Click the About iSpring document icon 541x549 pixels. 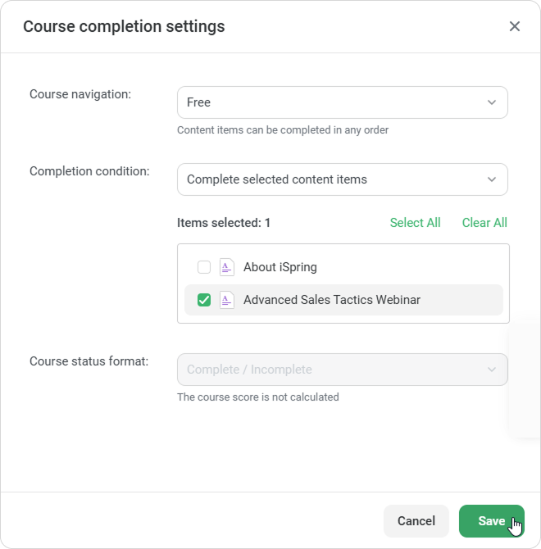[227, 267]
